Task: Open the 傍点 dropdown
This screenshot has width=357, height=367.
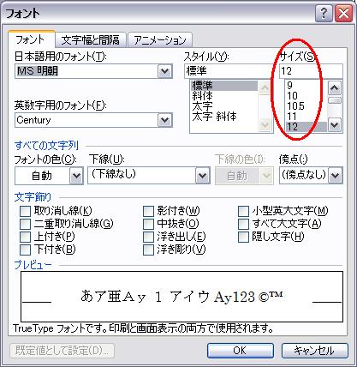Action: [335, 175]
